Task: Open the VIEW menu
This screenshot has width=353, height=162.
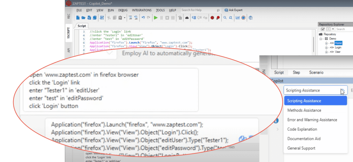Action: click(100, 10)
